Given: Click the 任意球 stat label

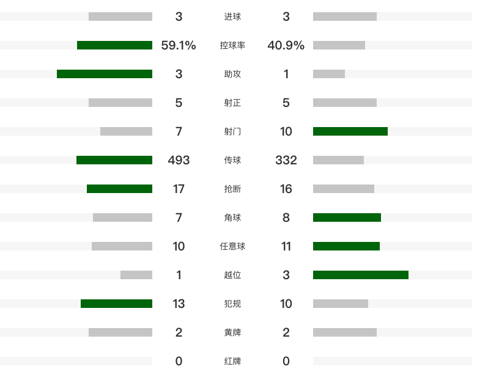Looking at the screenshot, I should (232, 246).
